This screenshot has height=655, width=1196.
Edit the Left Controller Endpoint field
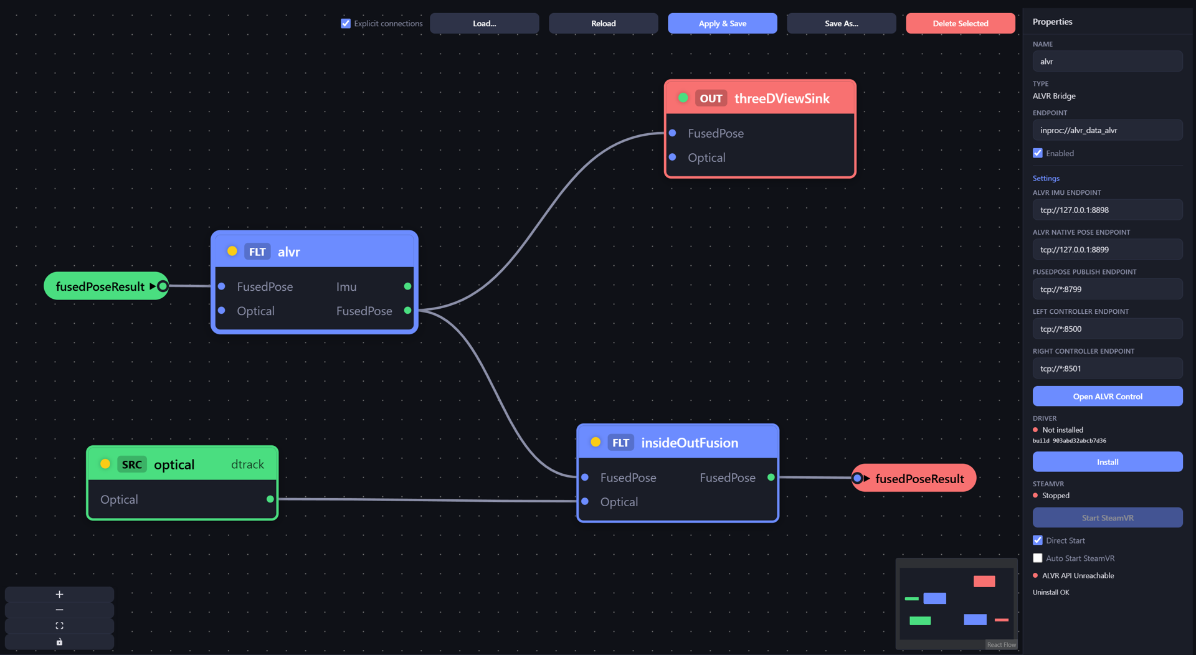[1108, 329]
